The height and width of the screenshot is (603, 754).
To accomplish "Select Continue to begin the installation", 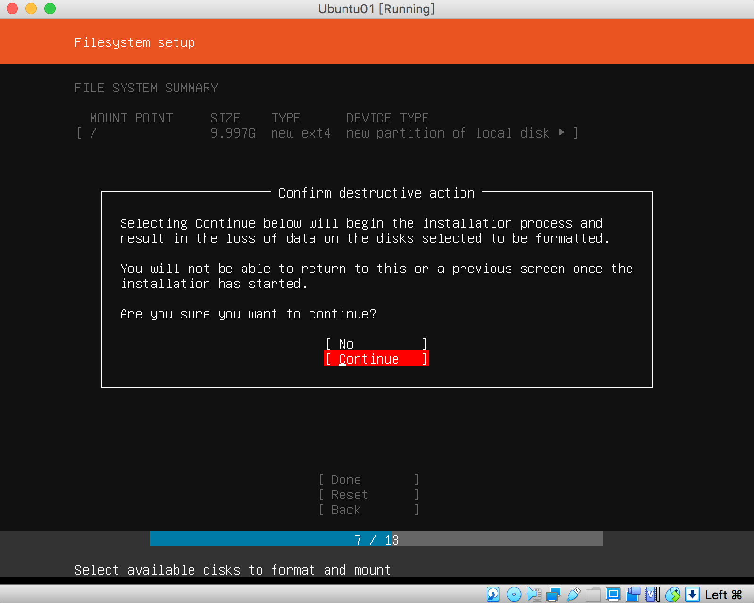I will point(377,359).
